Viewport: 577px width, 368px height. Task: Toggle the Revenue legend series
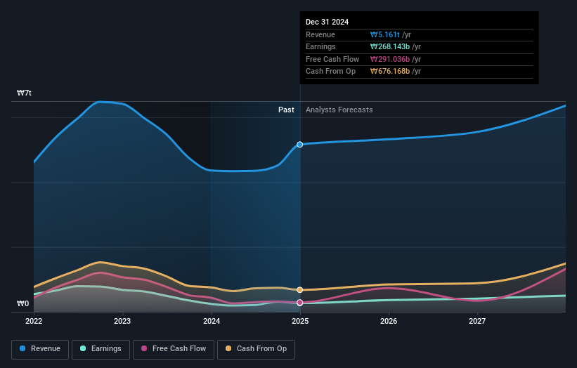click(x=40, y=349)
